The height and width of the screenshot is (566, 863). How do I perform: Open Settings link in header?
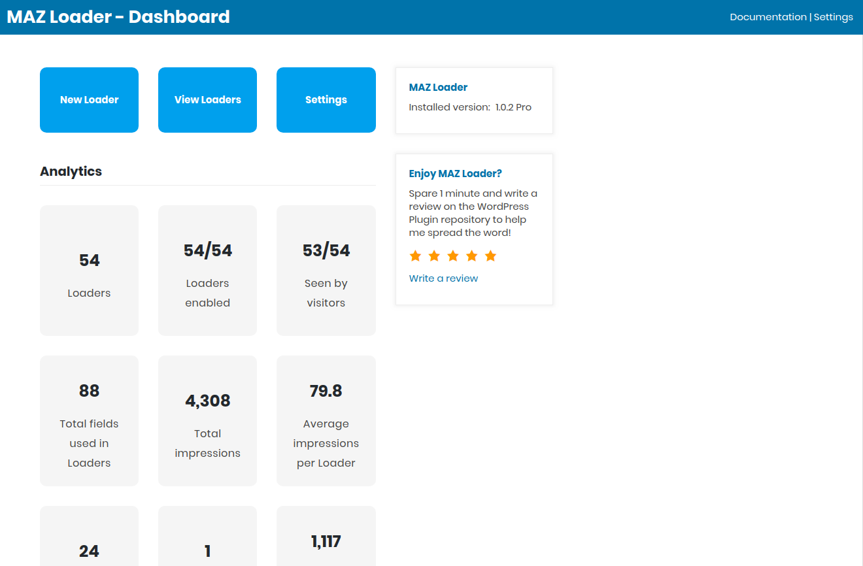[834, 17]
